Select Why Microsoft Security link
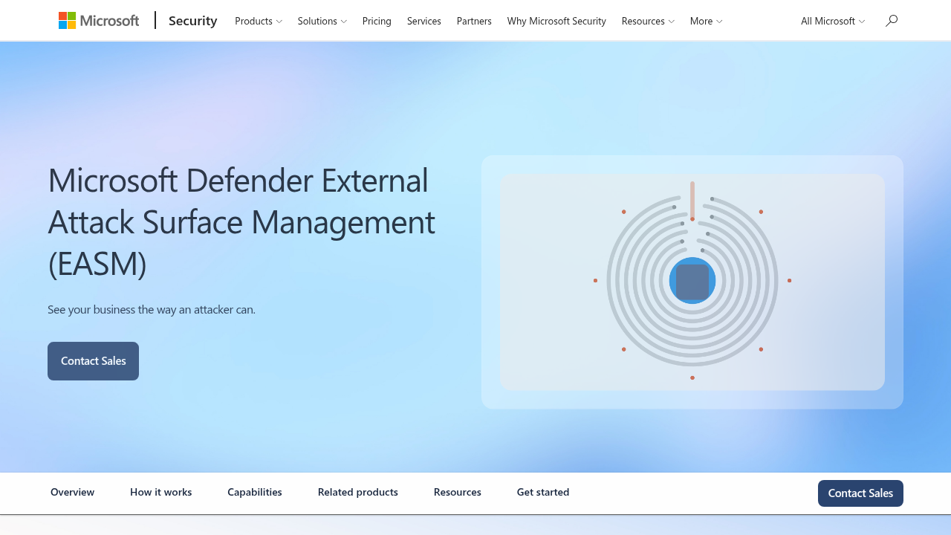This screenshot has width=951, height=535. pyautogui.click(x=556, y=21)
